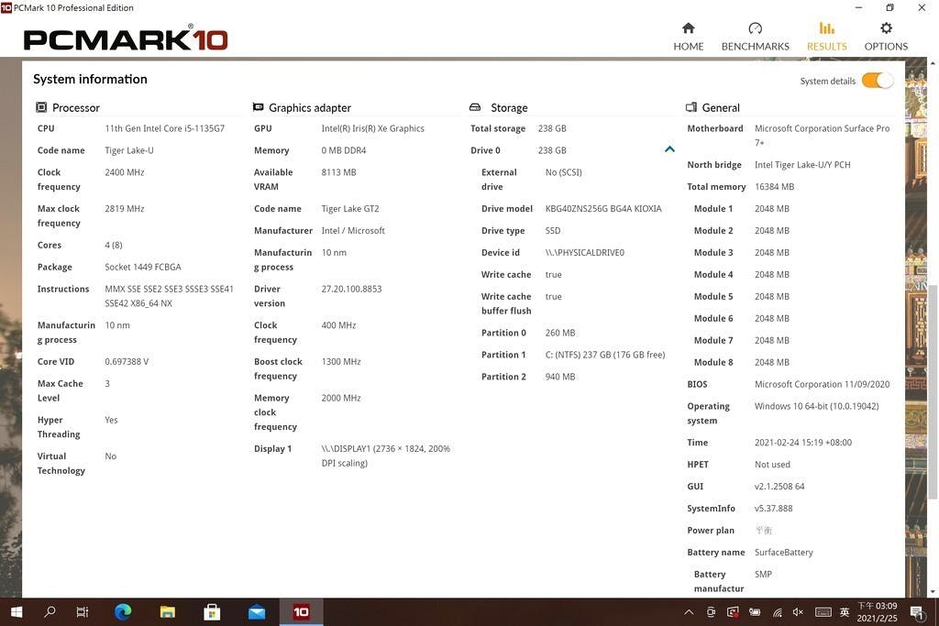Click the vertical scrollbar thumb
This screenshot has height=626, width=939.
(x=933, y=390)
